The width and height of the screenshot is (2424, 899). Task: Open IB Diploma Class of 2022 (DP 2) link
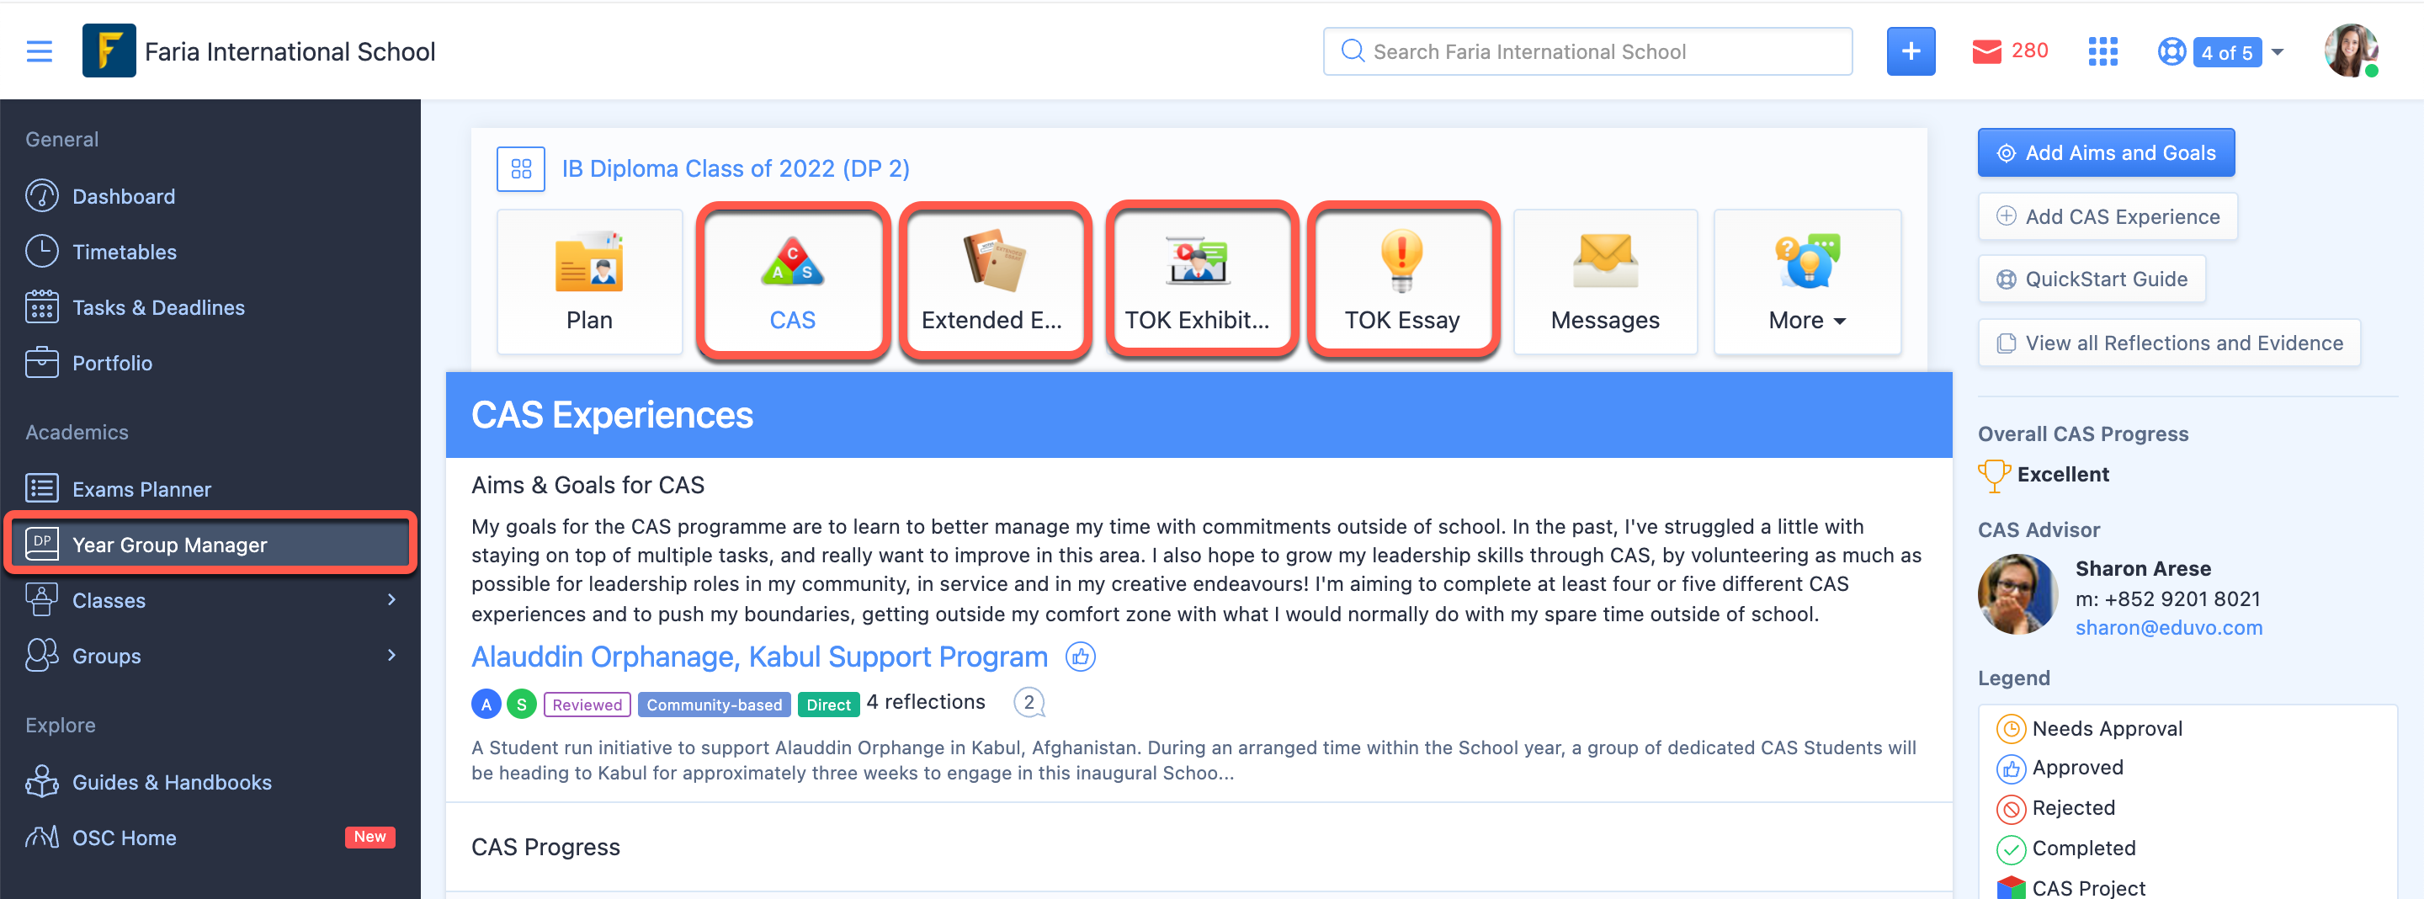click(x=735, y=168)
